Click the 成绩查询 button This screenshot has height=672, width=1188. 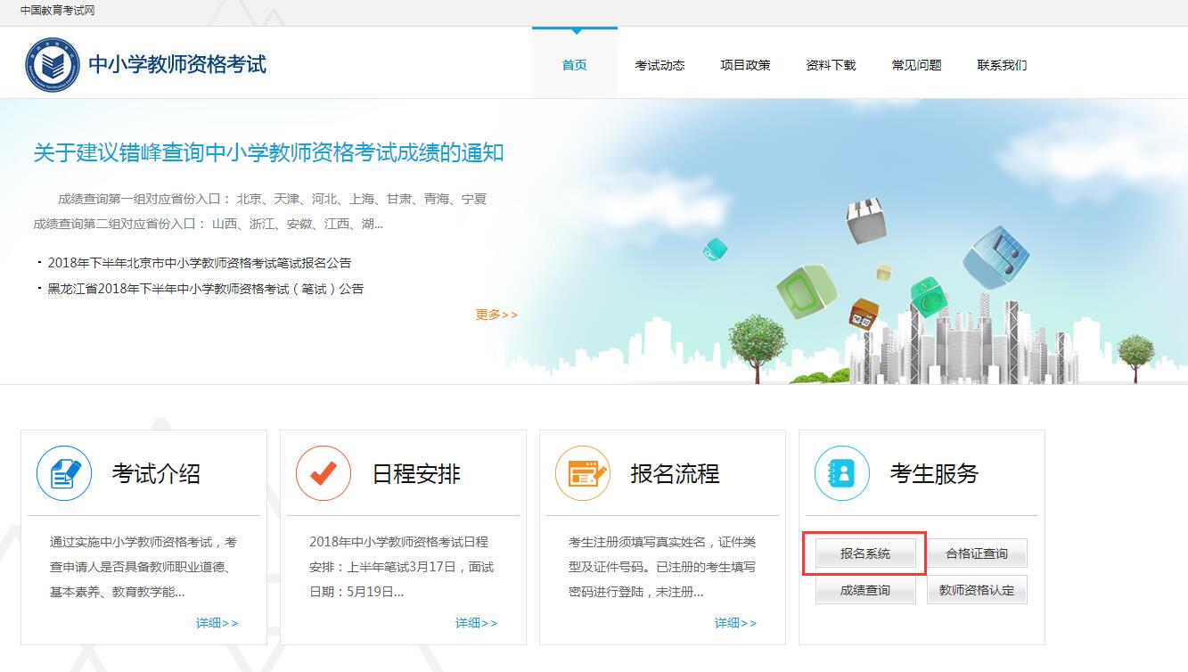pos(864,590)
